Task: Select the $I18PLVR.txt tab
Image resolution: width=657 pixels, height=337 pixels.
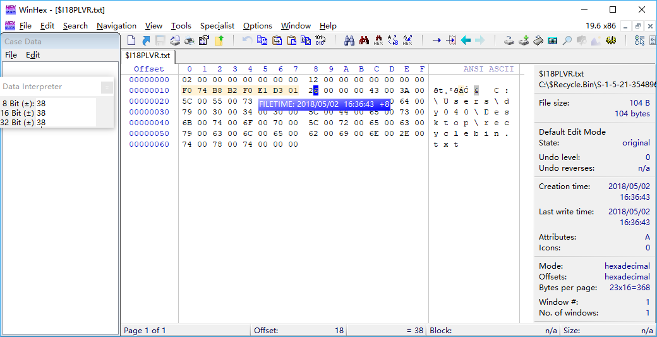Action: point(148,56)
